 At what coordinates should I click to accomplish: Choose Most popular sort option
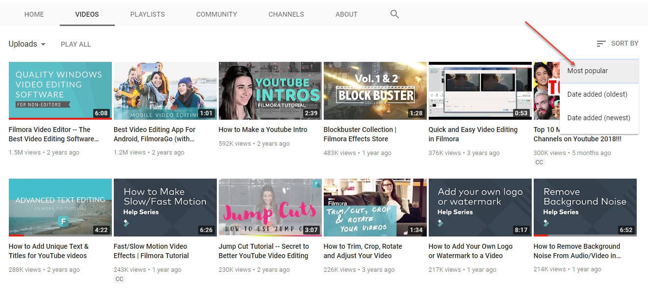(599, 71)
